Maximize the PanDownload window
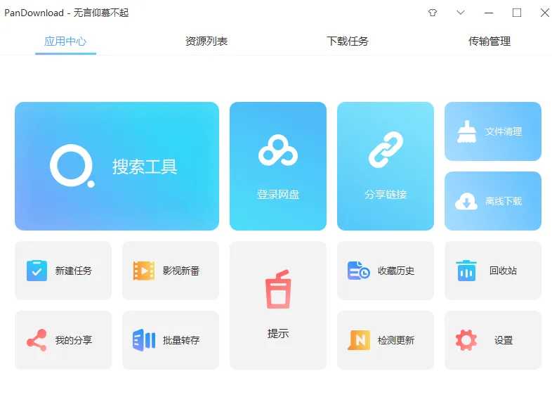 517,13
